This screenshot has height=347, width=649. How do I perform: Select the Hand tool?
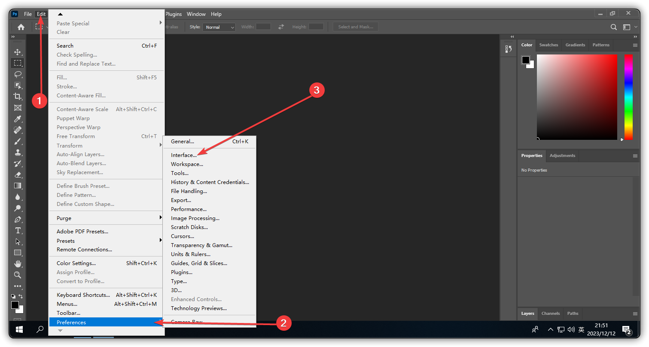click(18, 264)
